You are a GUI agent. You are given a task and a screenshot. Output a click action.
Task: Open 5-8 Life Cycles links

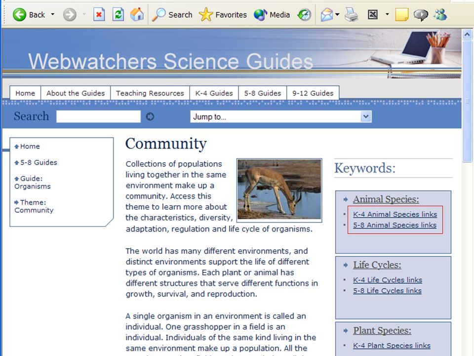(x=387, y=291)
